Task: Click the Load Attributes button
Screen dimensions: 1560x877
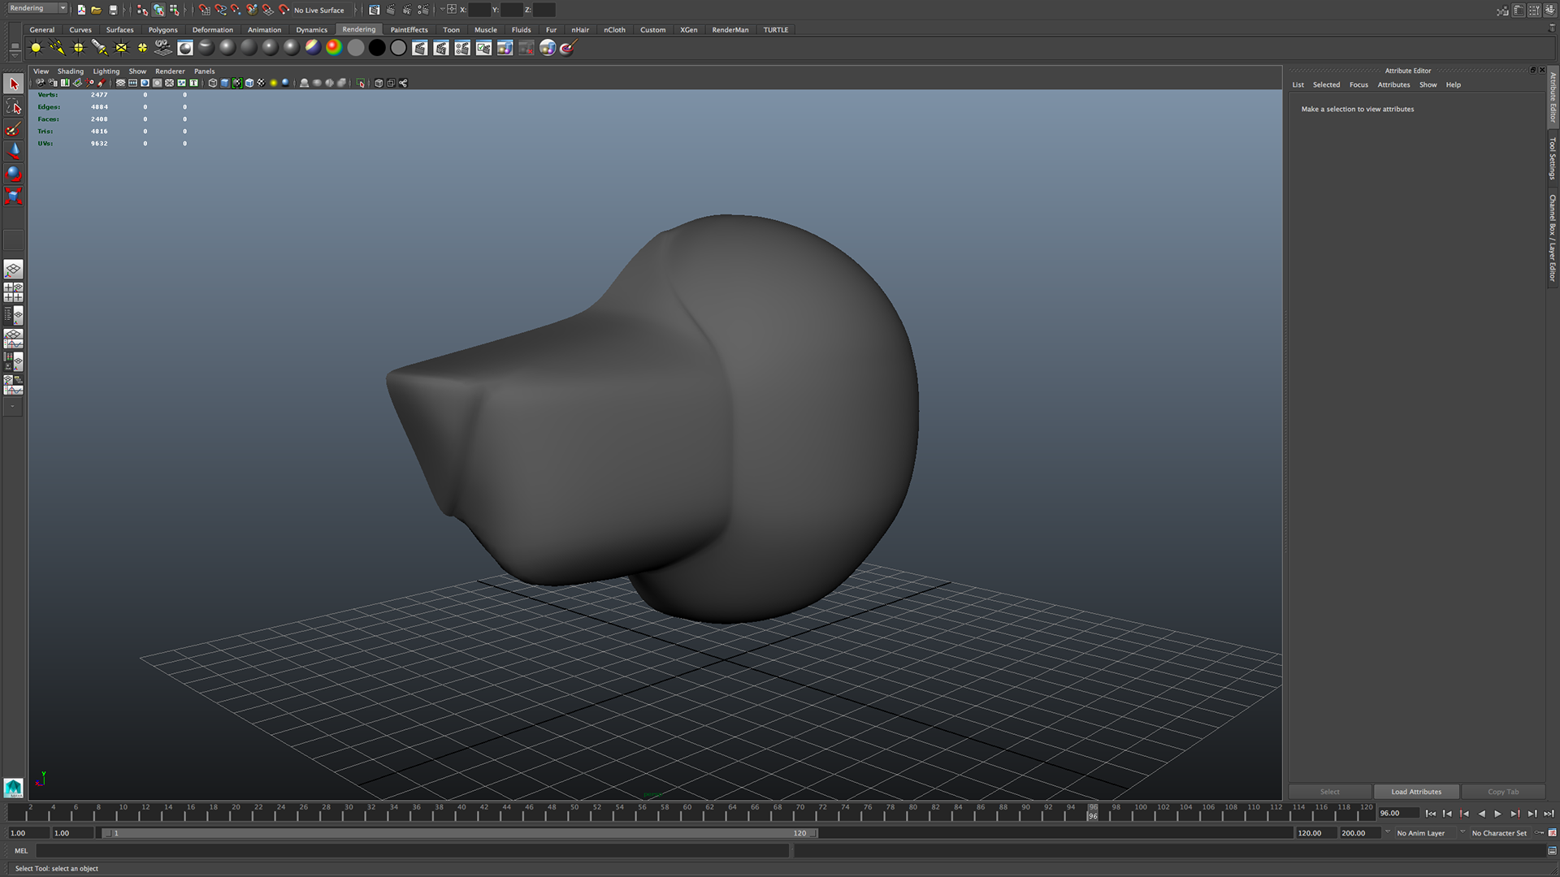Action: pyautogui.click(x=1415, y=792)
